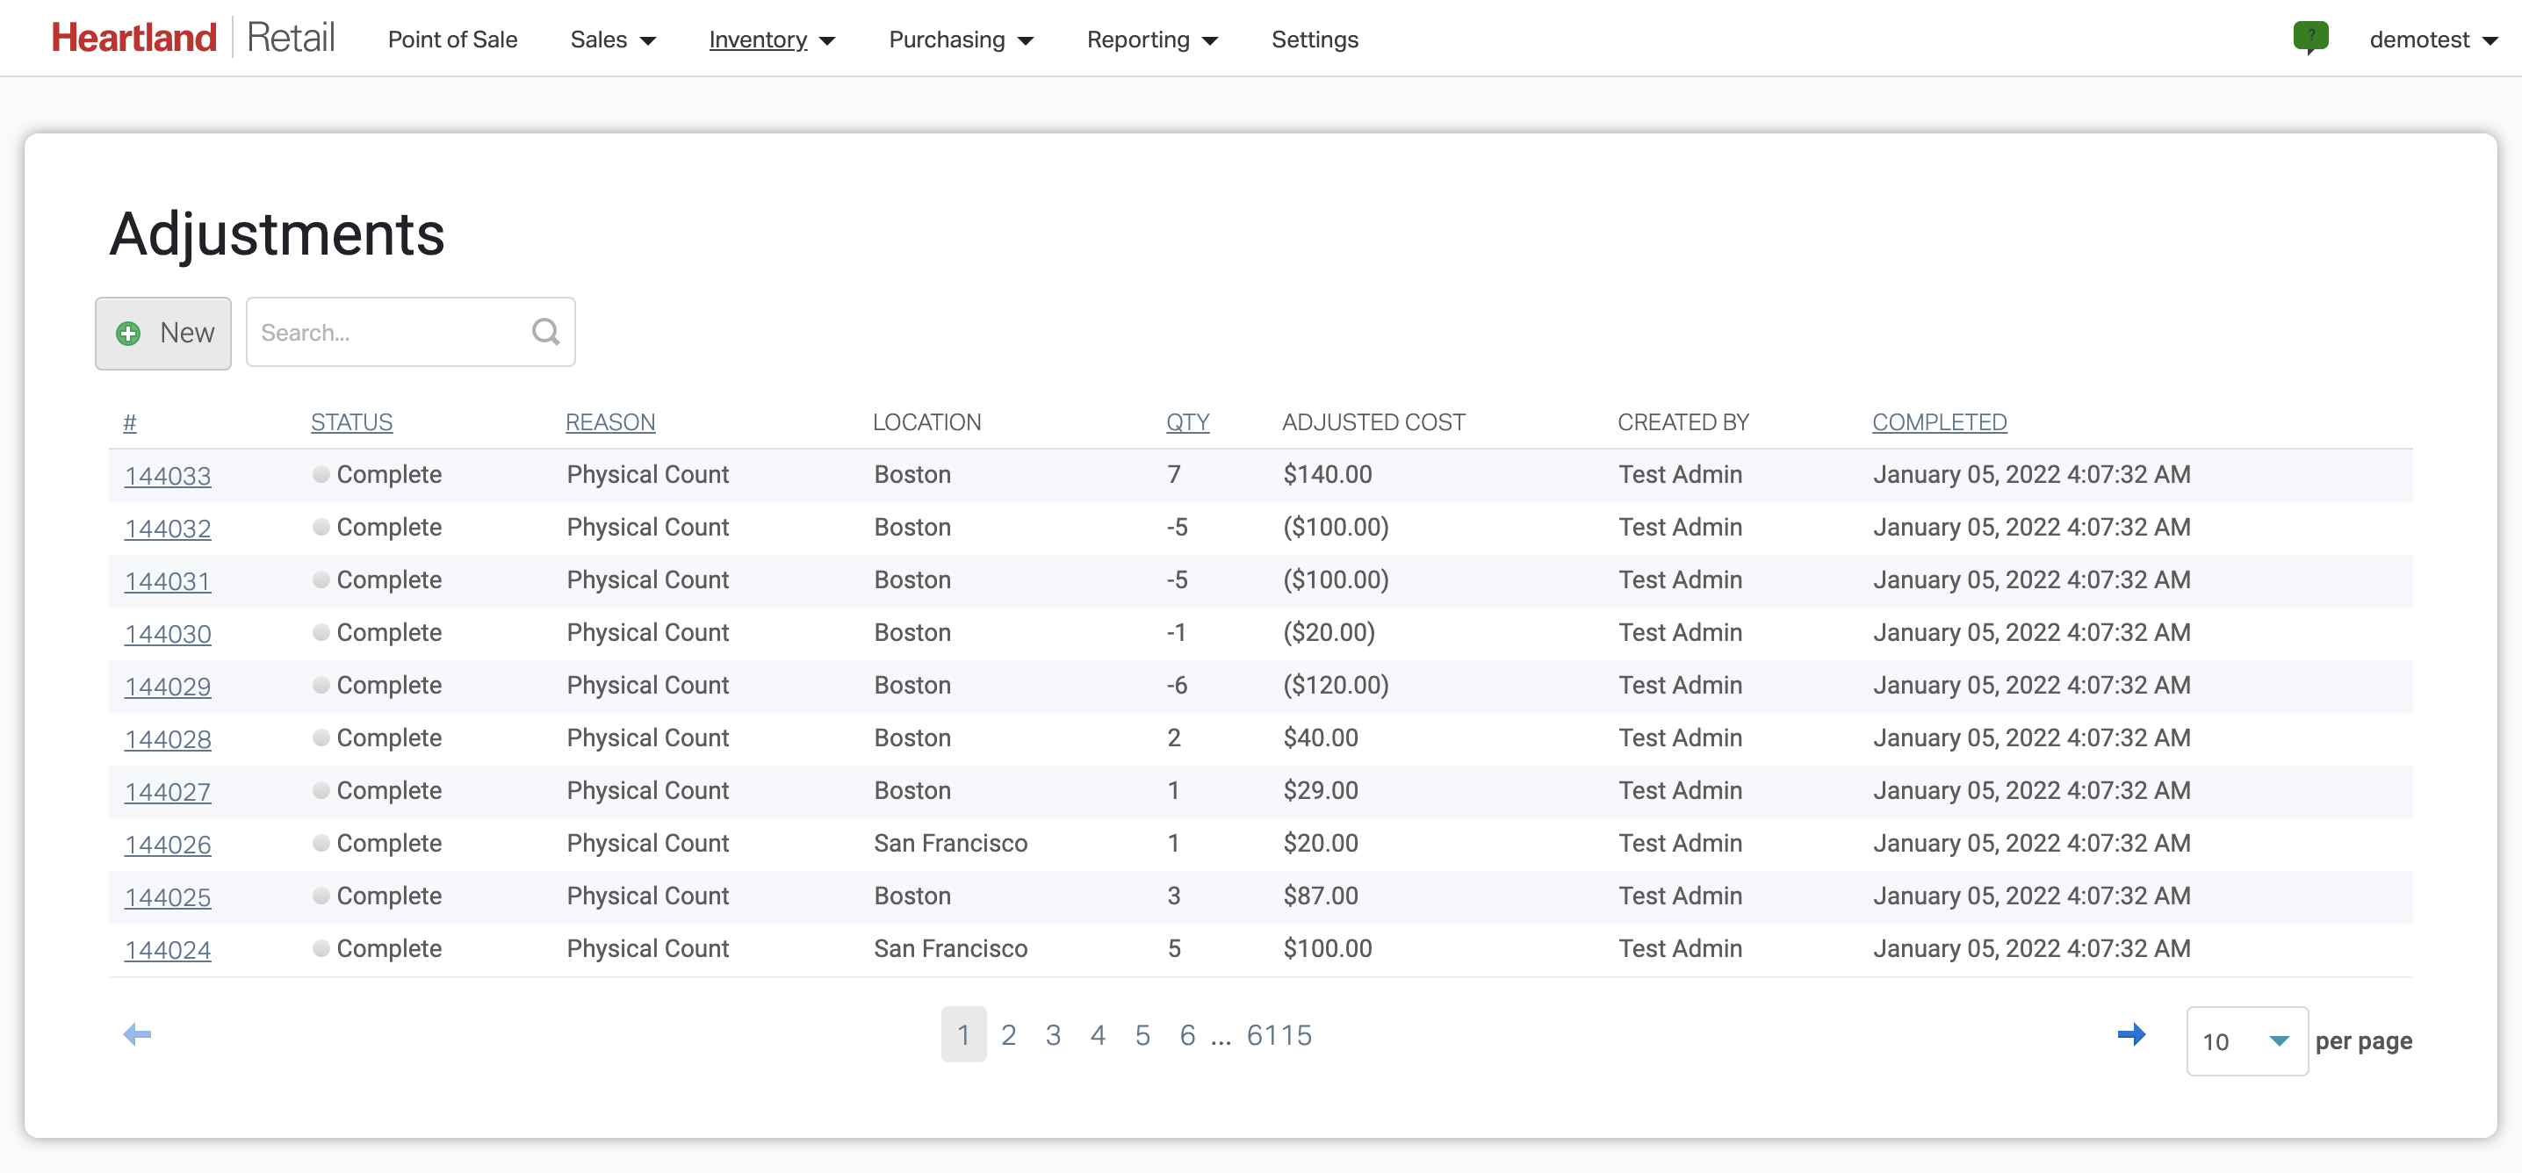
Task: Sort table by COMPLETED column
Action: pyautogui.click(x=1940, y=422)
